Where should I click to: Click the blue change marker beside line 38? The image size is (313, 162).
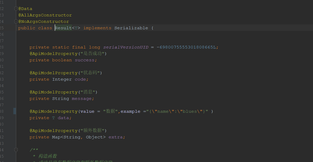click(x=15, y=111)
